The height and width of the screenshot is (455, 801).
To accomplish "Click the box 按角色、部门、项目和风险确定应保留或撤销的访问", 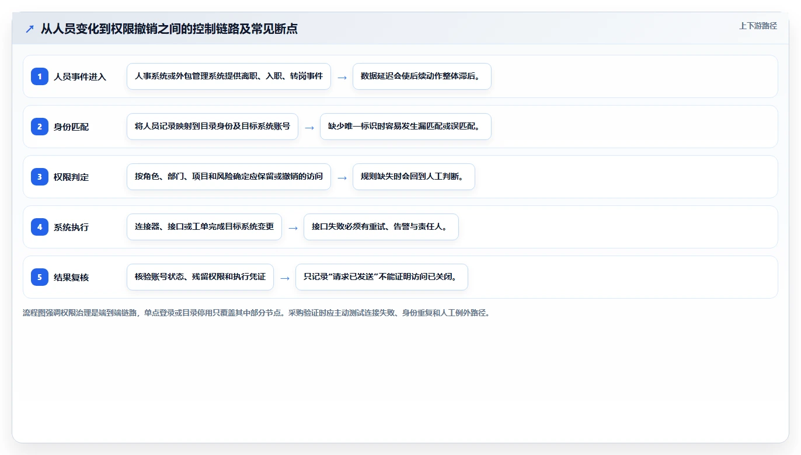I will click(229, 177).
